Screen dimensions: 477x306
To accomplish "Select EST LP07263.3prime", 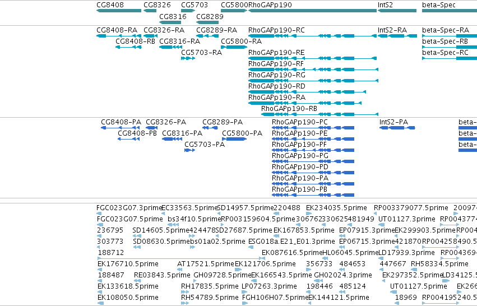I will (x=245, y=293).
